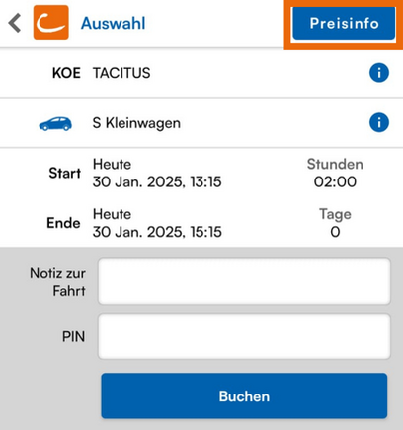Tap the orange app logo icon

pyautogui.click(x=51, y=23)
